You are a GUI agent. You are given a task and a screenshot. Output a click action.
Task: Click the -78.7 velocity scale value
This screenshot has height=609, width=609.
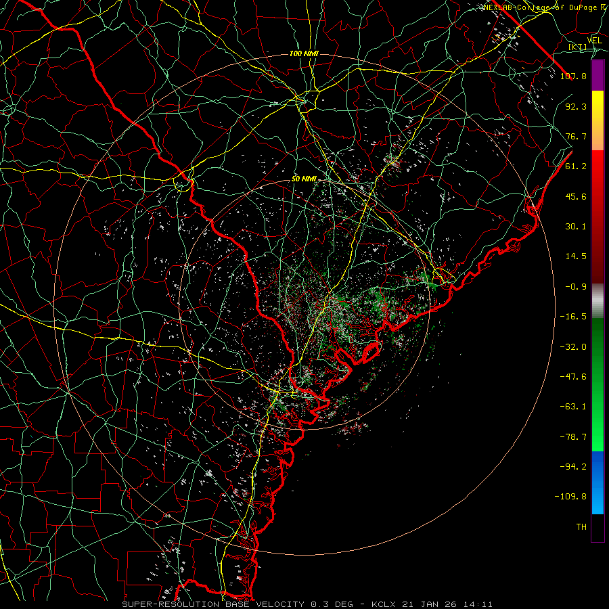point(573,437)
